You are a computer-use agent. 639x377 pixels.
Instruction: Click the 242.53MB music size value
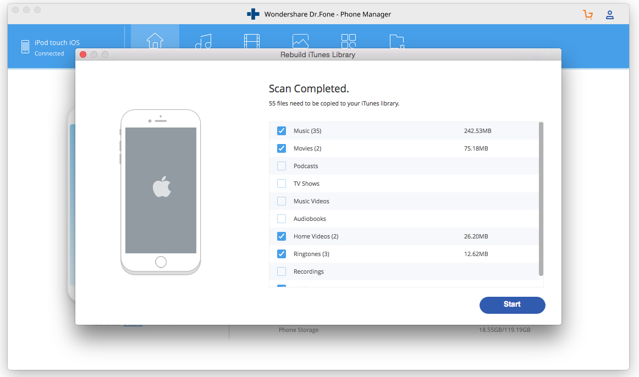(478, 131)
